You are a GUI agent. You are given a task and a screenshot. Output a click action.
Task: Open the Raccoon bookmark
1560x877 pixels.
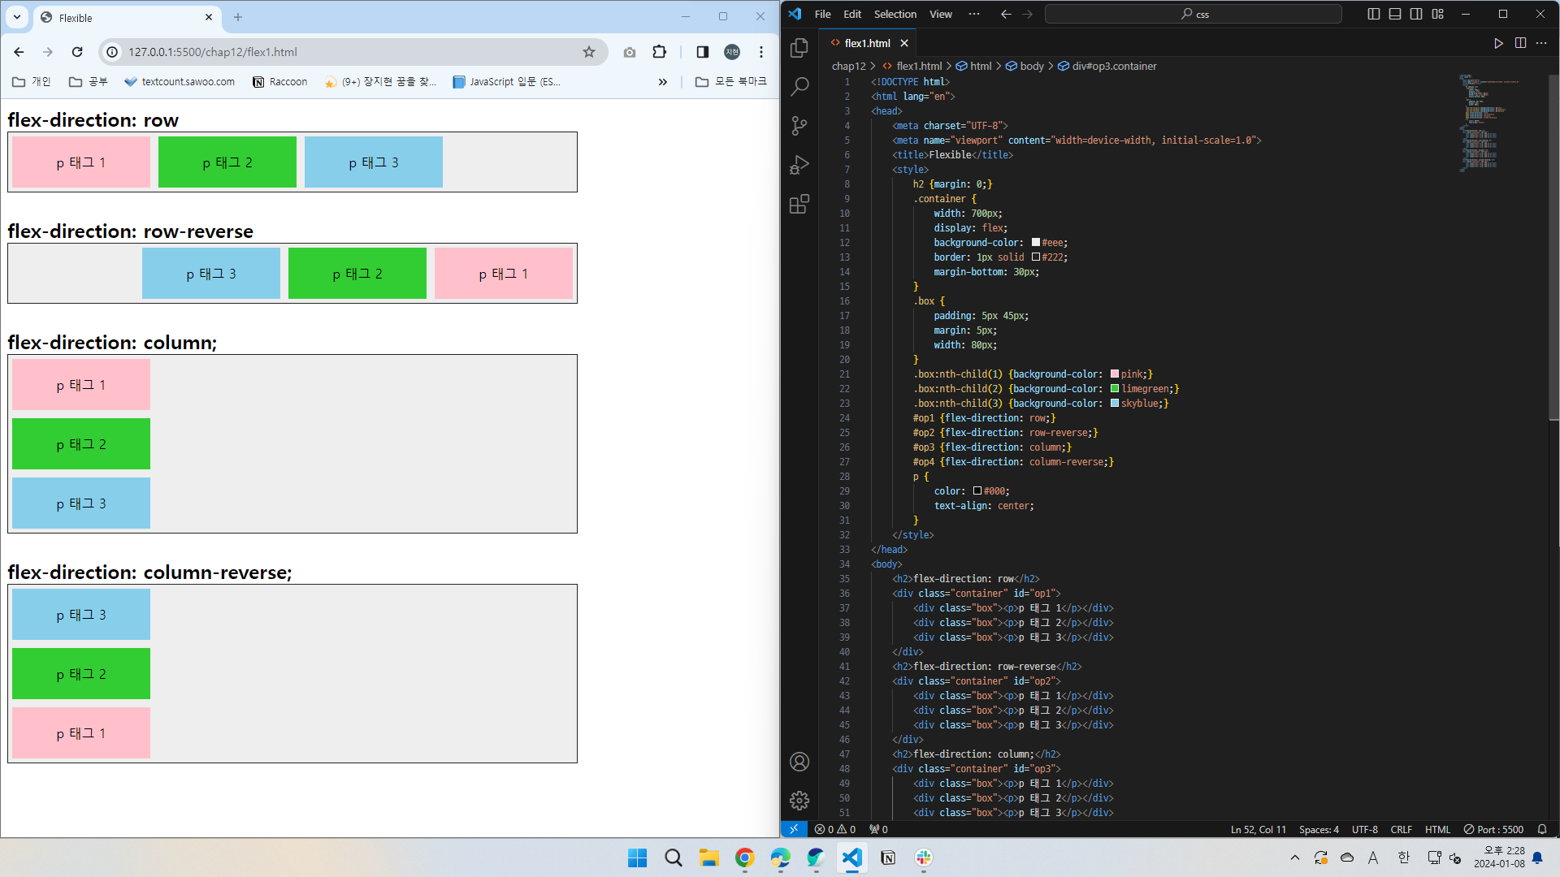pos(280,82)
